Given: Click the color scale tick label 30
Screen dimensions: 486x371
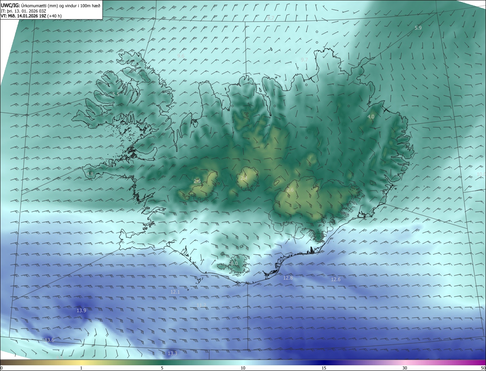Looking at the screenshot, I should click(405, 368).
